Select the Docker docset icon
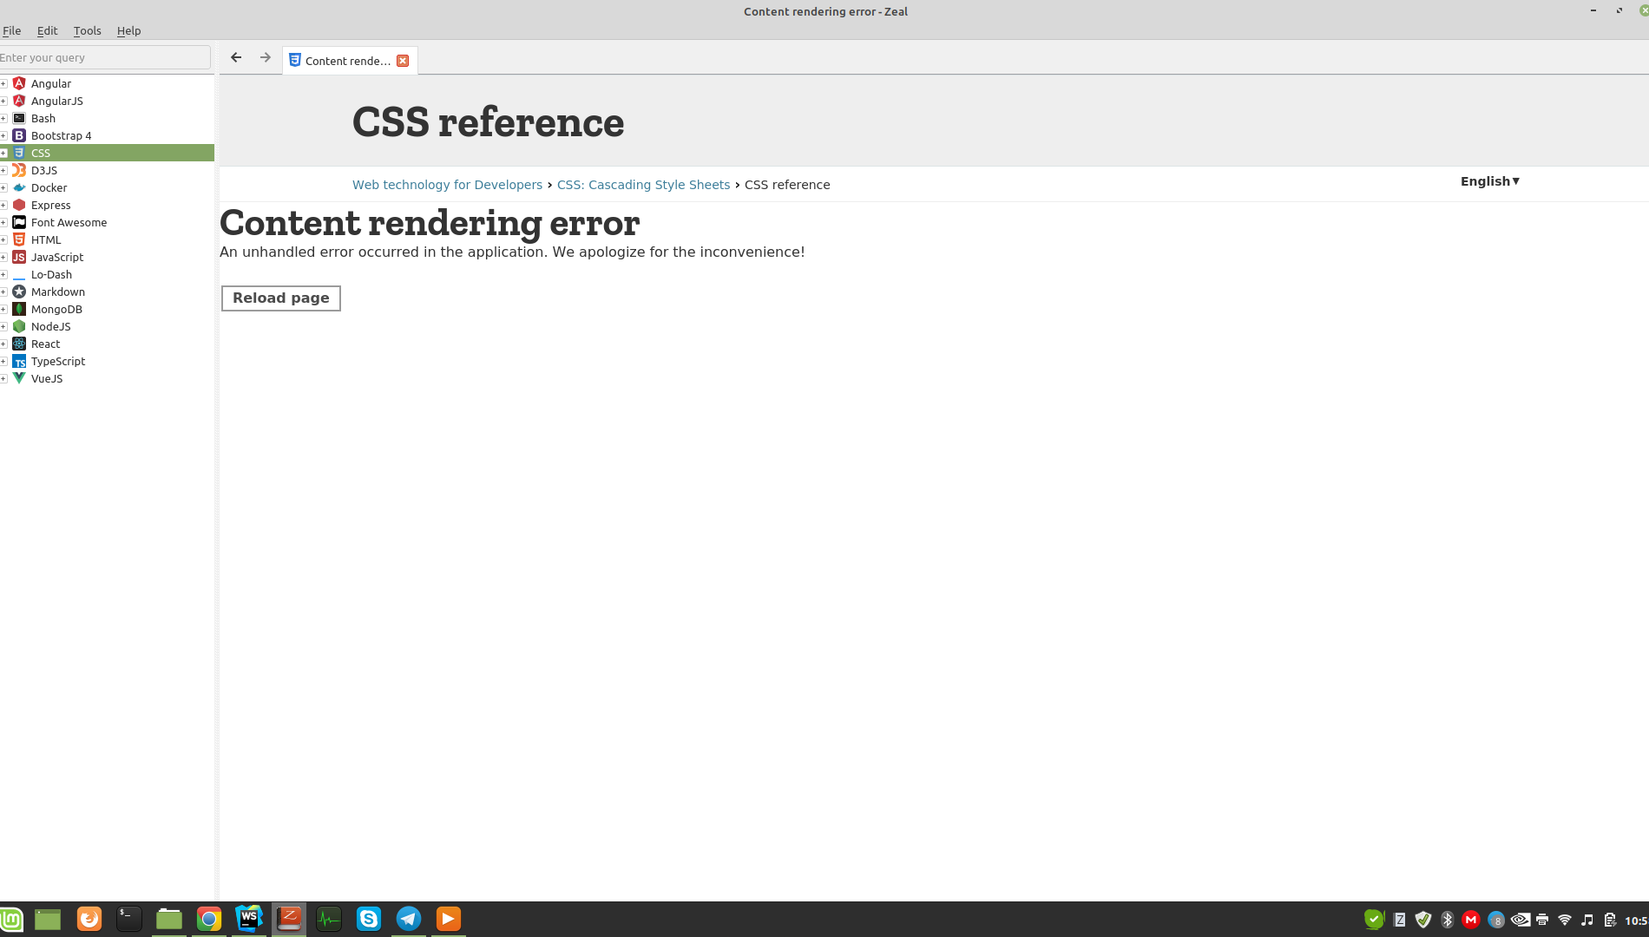Screen dimensions: 1649x937 tap(19, 187)
